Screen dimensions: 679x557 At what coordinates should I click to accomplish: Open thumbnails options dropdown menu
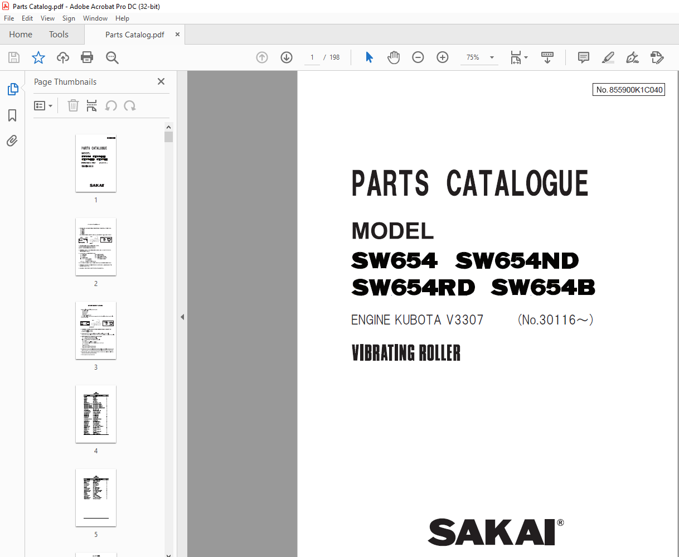point(43,105)
